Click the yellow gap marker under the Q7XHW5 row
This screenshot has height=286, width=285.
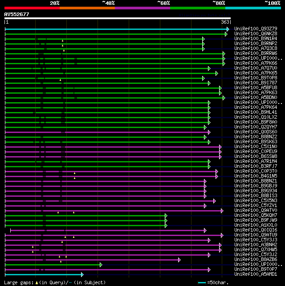[x=33, y=252]
